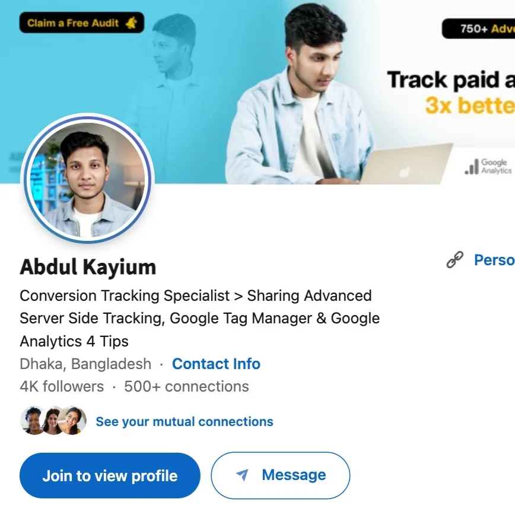515x515 pixels.
Task: Click the Claim a Free Audit badge text
Action: pyautogui.click(x=73, y=23)
